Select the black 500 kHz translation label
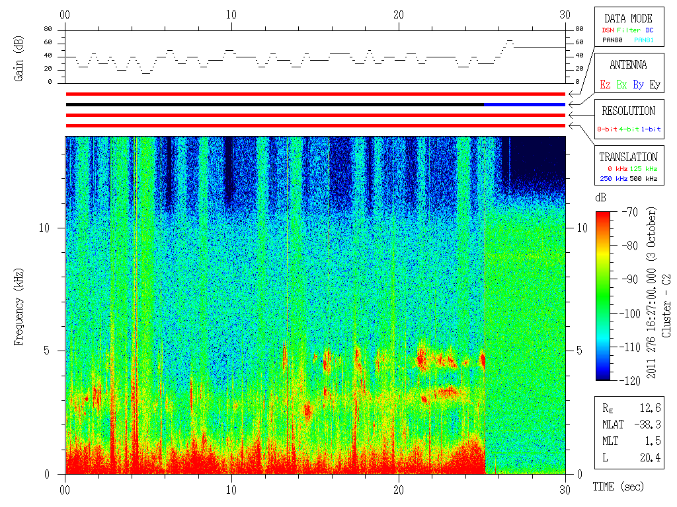 [643, 178]
